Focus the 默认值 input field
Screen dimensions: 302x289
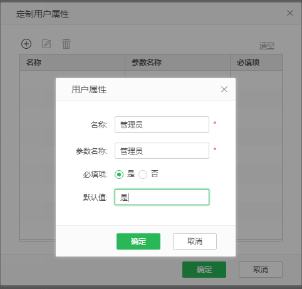[162, 197]
